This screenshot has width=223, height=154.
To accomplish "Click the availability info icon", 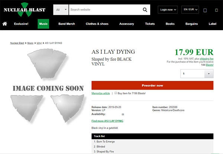I will pos(123,114).
